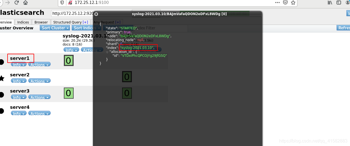Bookmark this page with star
The width and height of the screenshot is (350, 146).
293,3
